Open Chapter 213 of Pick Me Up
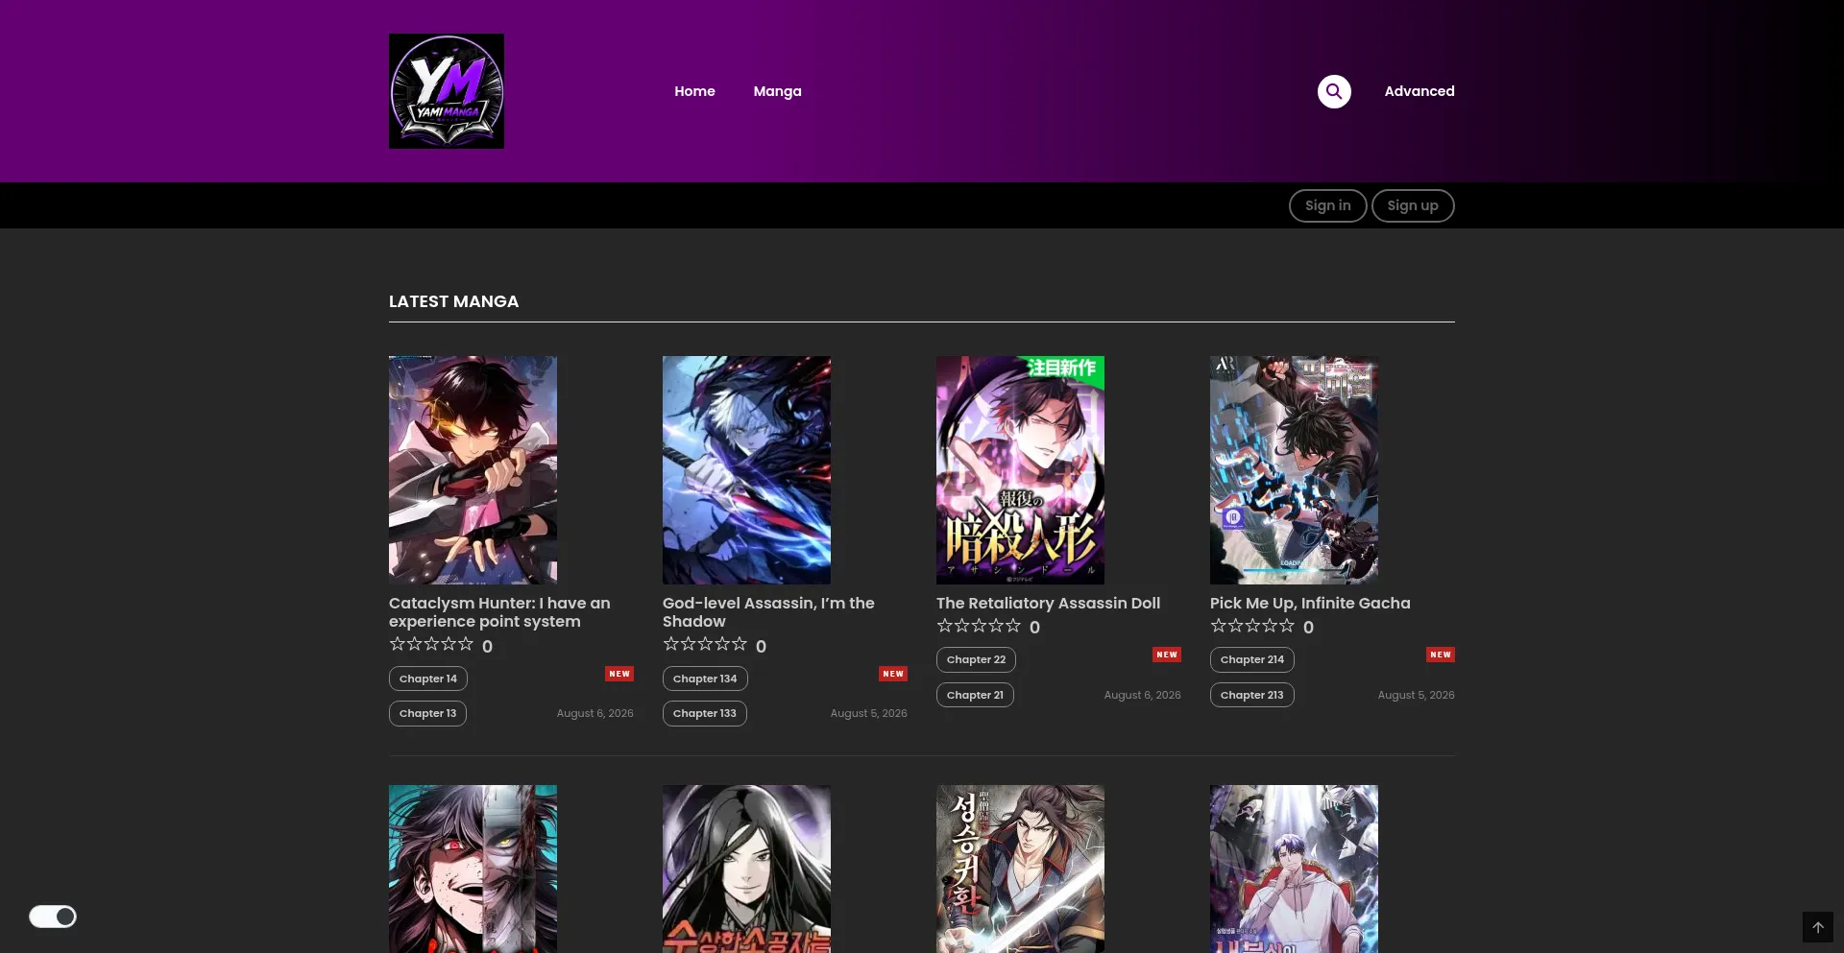 (x=1251, y=695)
